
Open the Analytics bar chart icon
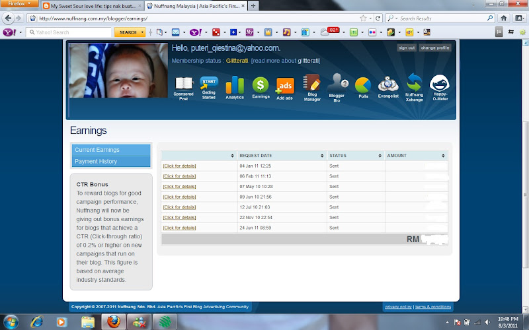click(235, 88)
